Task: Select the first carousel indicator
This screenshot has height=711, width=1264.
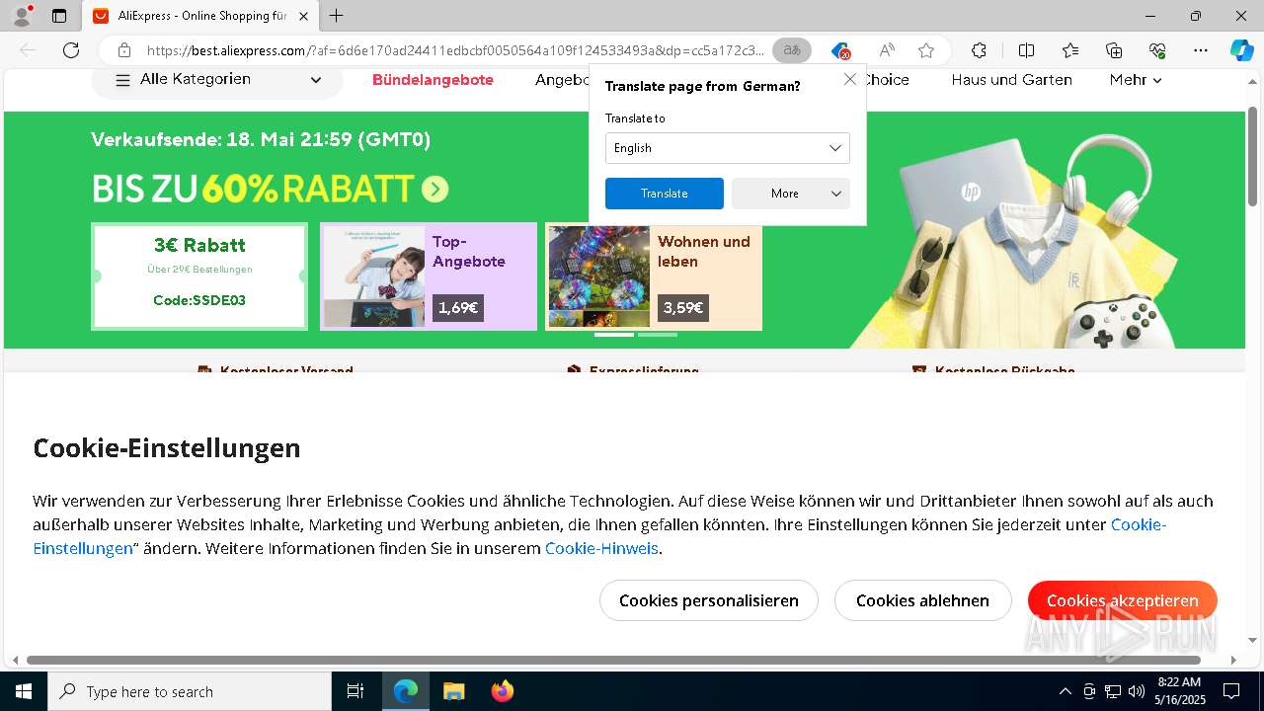Action: (613, 335)
